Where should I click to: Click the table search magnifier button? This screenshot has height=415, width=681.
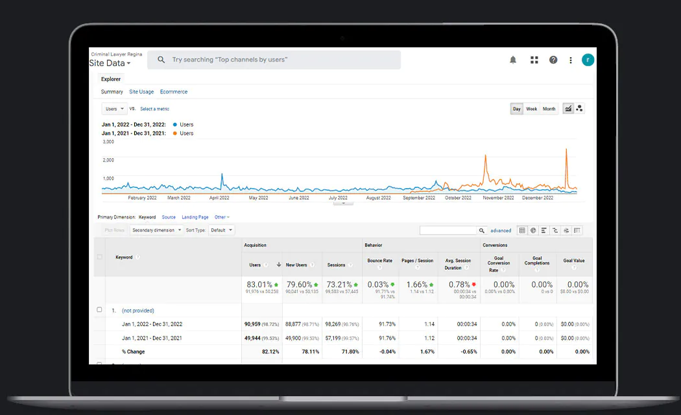click(482, 230)
